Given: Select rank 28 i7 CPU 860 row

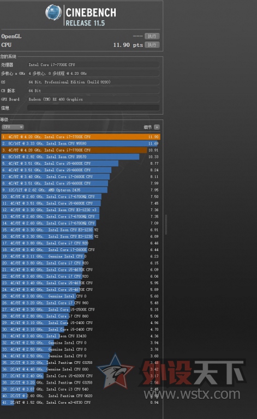Looking at the screenshot, I should [81, 316].
